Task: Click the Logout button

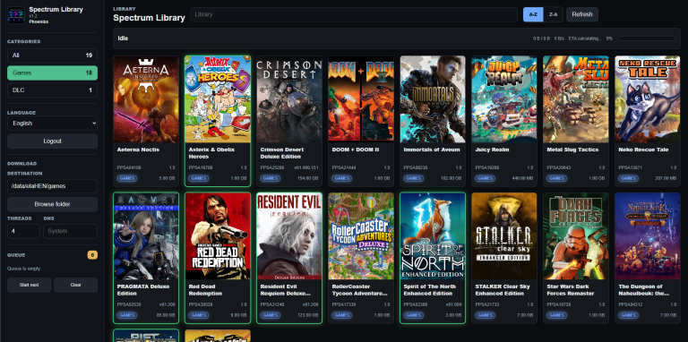Action: 52,141
